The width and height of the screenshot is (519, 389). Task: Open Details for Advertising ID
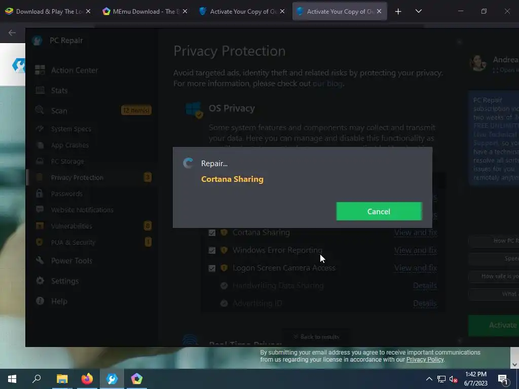point(425,303)
